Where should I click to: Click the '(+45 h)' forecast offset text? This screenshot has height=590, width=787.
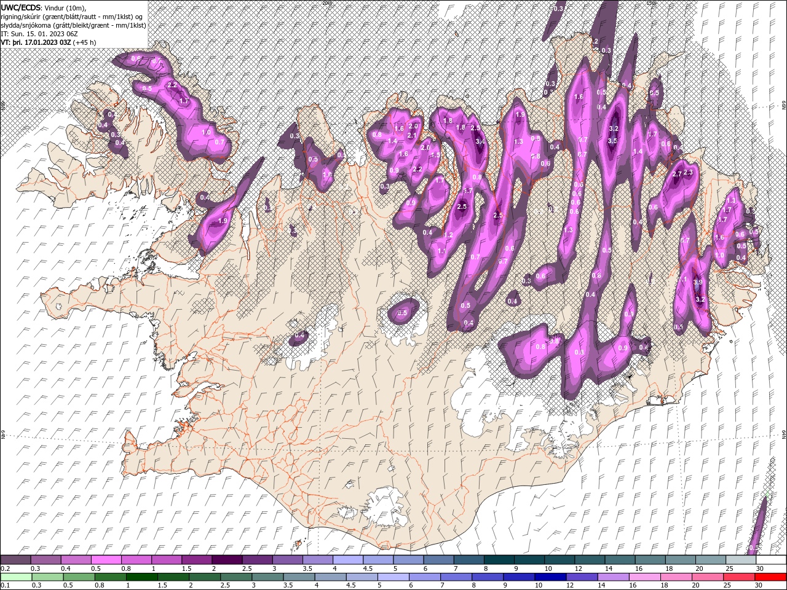pyautogui.click(x=84, y=42)
